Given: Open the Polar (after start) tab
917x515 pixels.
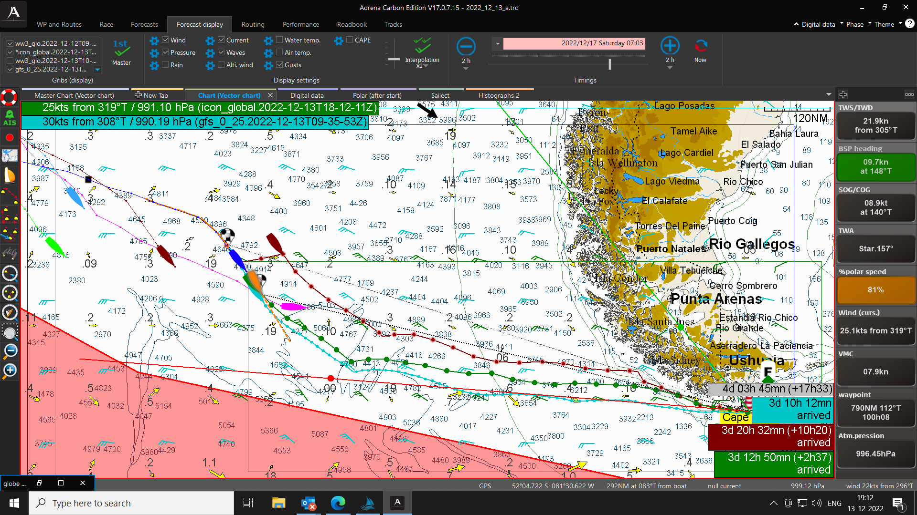Looking at the screenshot, I should 377,95.
